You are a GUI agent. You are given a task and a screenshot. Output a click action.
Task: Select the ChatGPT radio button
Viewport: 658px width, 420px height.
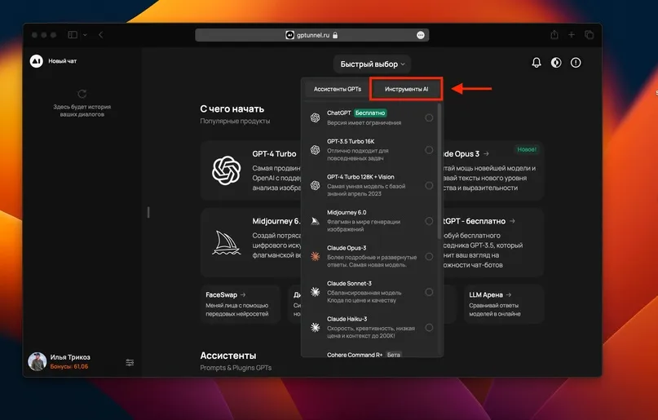click(x=429, y=118)
